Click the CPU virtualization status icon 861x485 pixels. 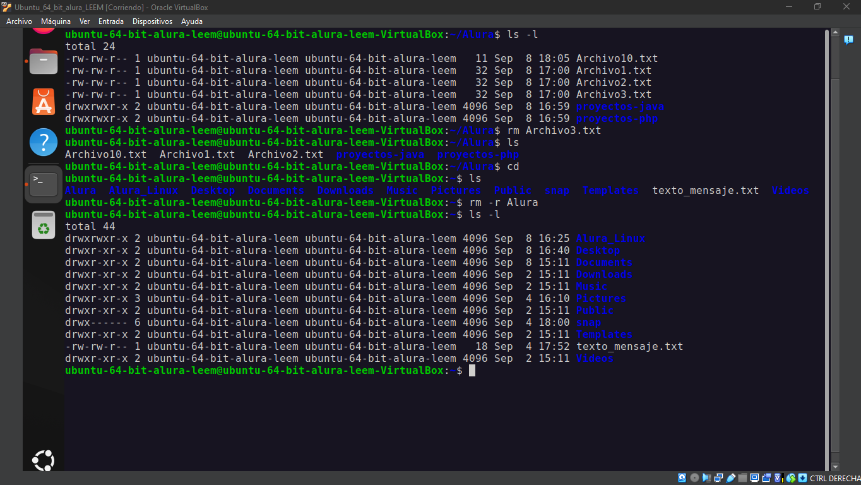(779, 478)
